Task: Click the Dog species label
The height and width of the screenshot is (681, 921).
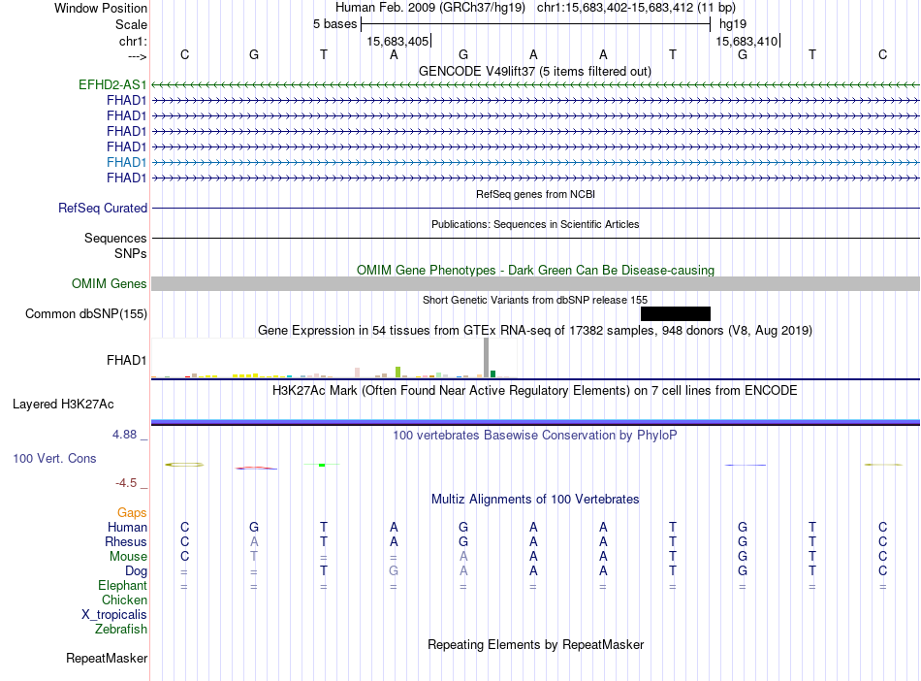Action: (136, 571)
